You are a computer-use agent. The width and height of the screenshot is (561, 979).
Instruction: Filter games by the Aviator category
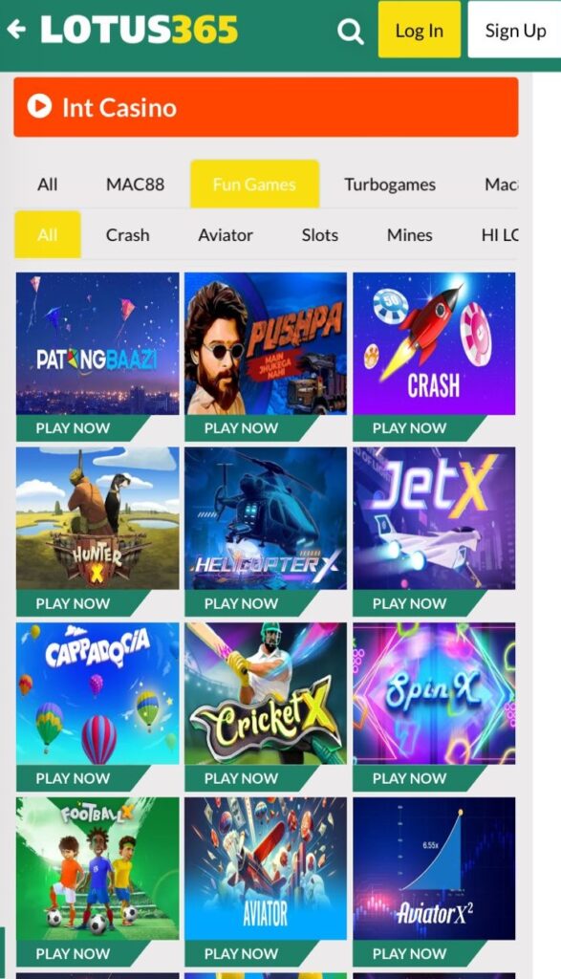[226, 235]
